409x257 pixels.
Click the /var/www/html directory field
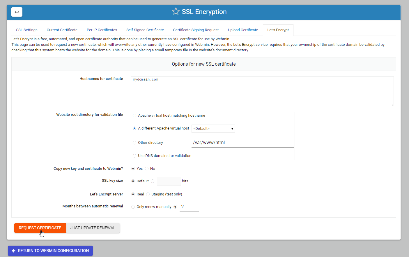[243, 143]
